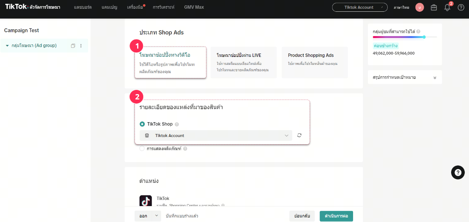Click the รายละเอียดของแหล่งที่มาของสินค้า heading

coord(181,107)
